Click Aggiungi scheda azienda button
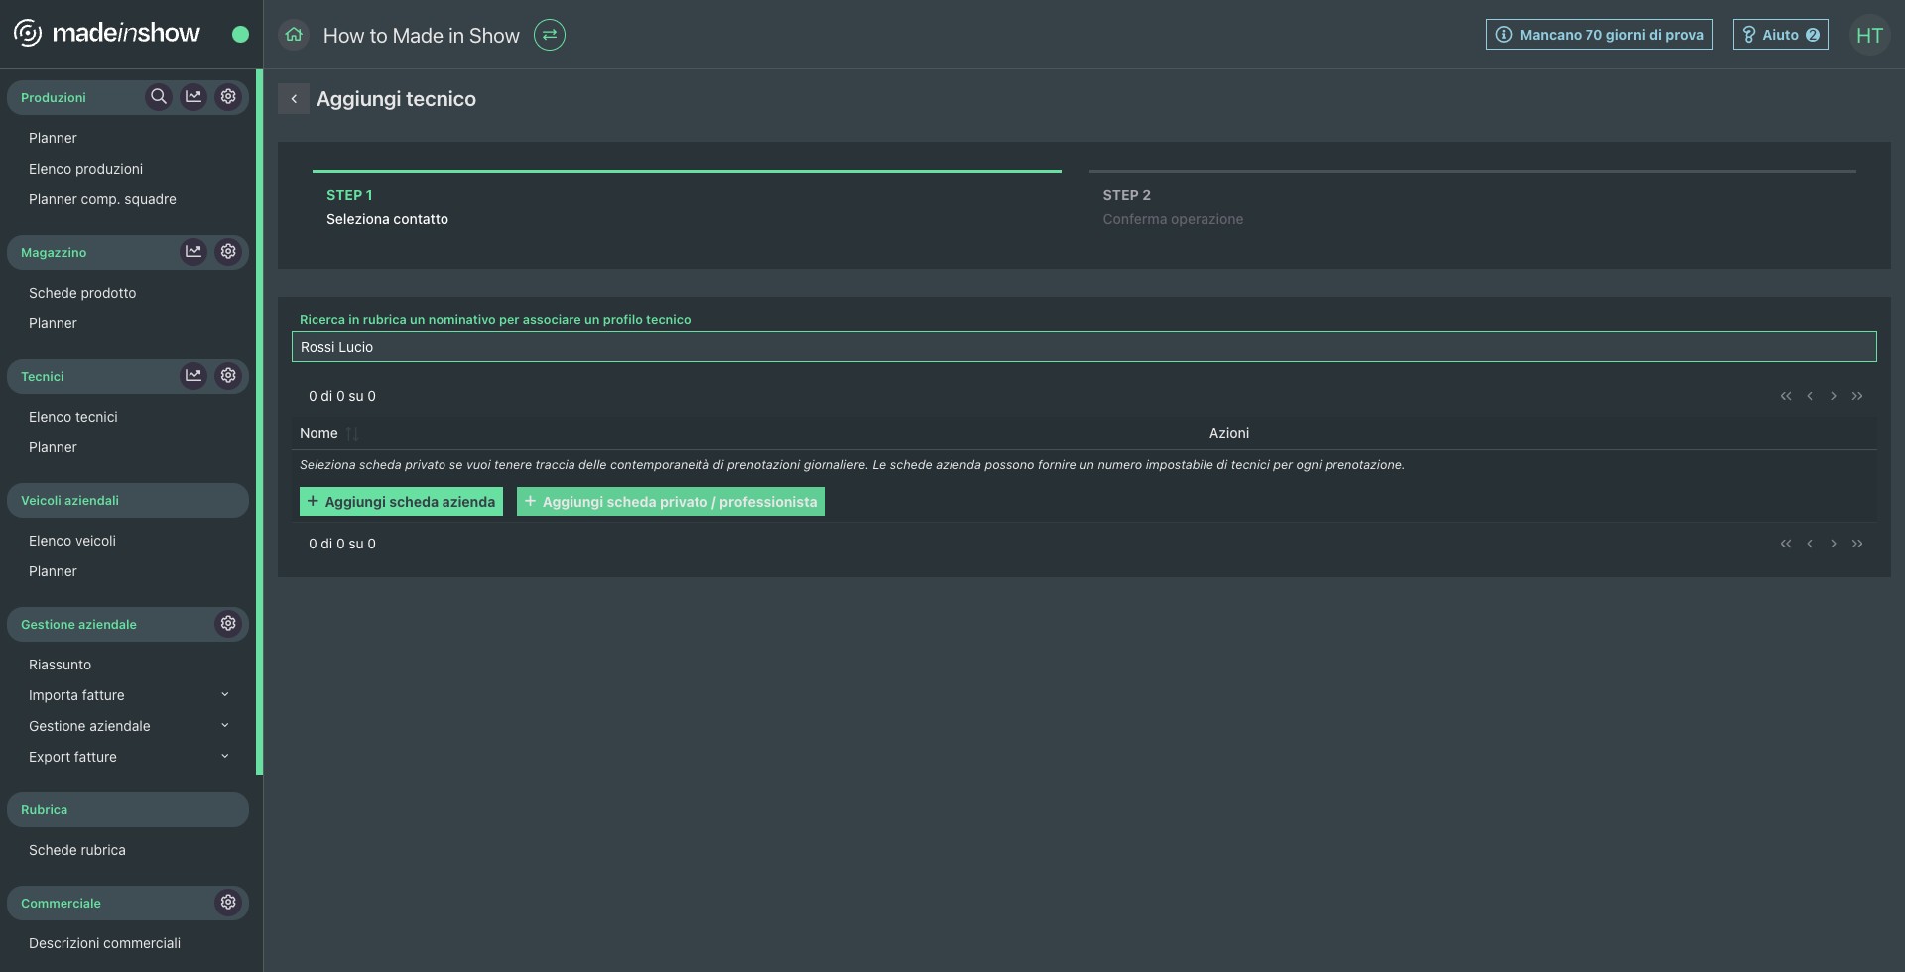 coord(401,502)
